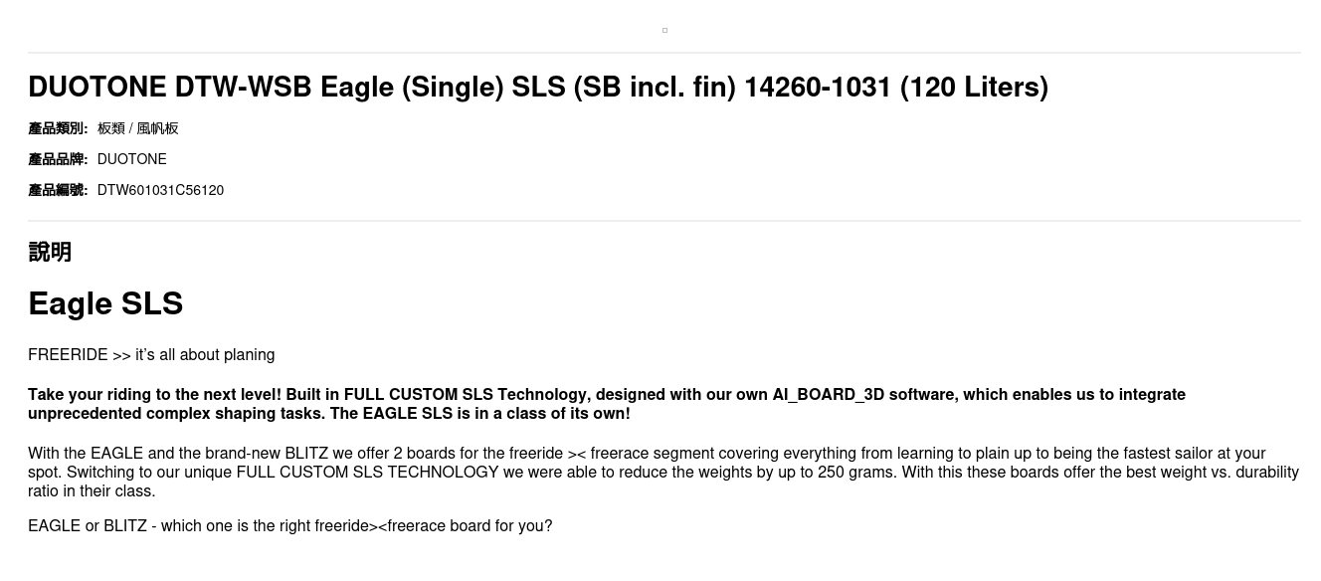Open the 板類 category link
1321x581 pixels.
(x=110, y=128)
